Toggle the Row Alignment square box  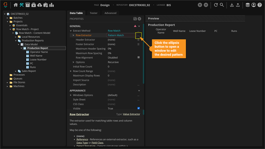139,58
